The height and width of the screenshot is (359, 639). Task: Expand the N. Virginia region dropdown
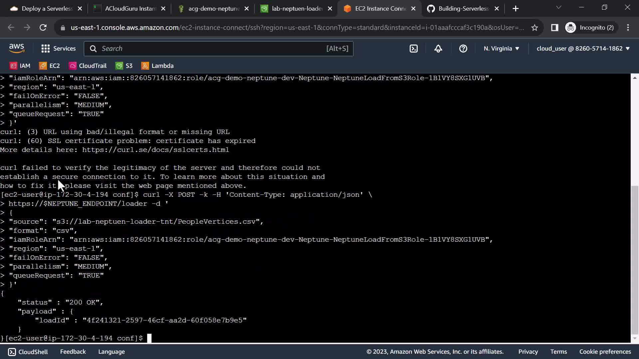pos(501,49)
